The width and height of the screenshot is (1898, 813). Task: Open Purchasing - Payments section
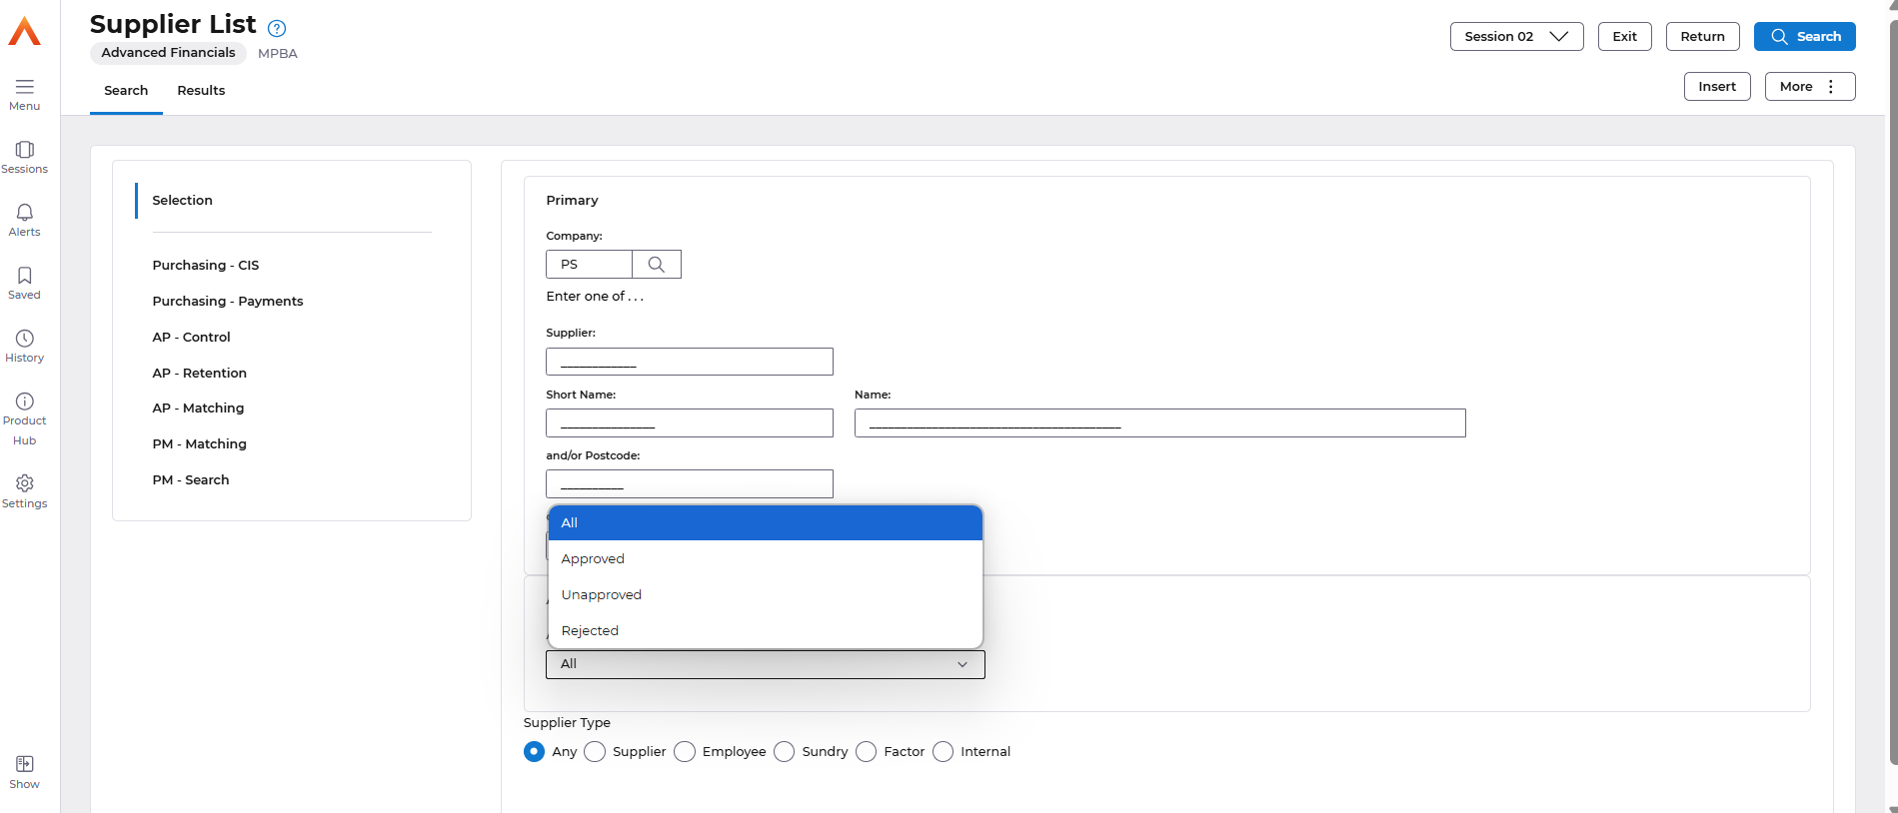[227, 301]
